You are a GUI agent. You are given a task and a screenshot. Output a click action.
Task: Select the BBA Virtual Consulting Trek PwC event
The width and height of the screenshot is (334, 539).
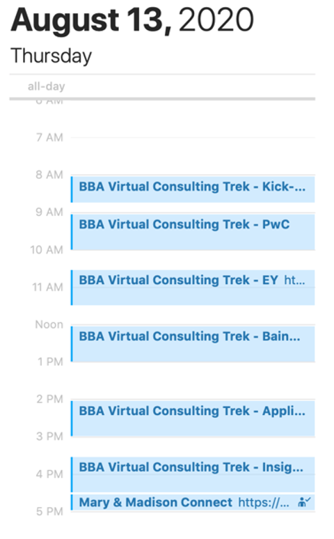pos(193,232)
